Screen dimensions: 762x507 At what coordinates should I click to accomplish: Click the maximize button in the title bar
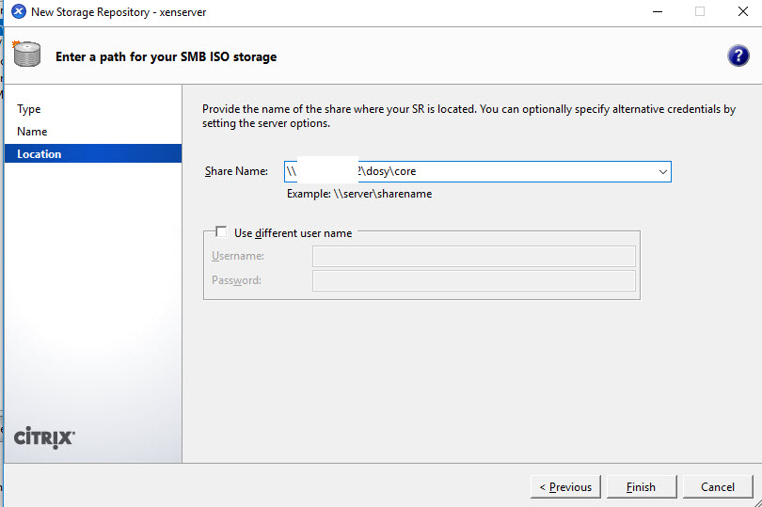pos(699,12)
